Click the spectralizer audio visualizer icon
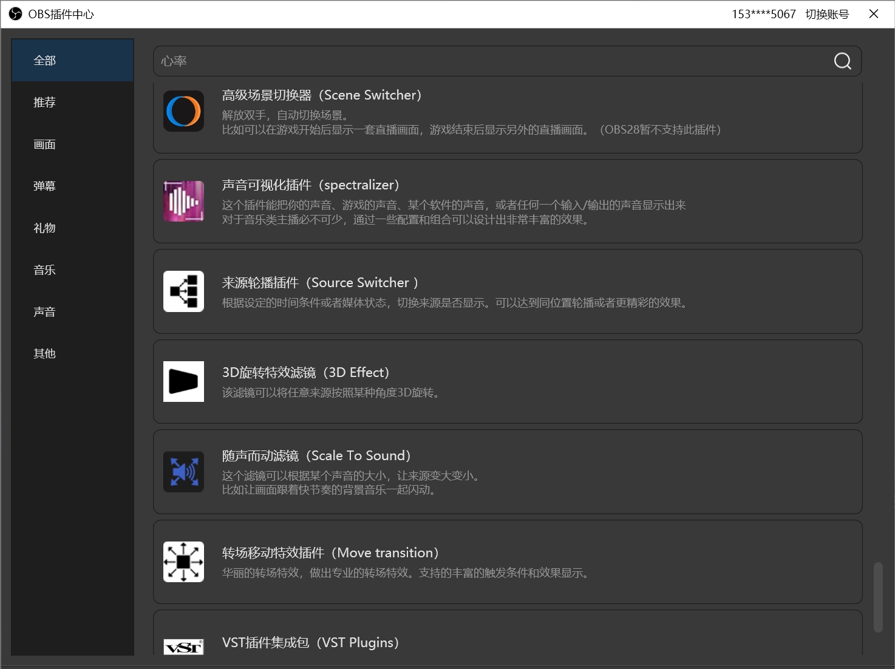 point(183,201)
